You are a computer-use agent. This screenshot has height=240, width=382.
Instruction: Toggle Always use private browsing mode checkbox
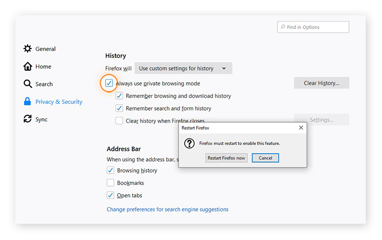[x=109, y=83]
